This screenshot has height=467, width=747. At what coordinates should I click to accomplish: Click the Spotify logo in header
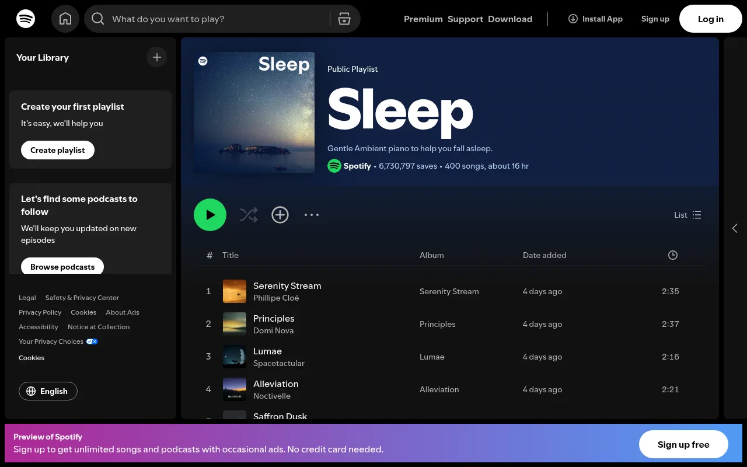click(x=26, y=19)
